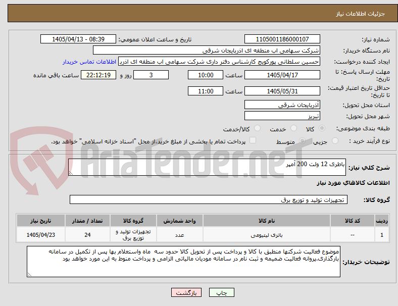Click the unit cell عدد
The height and width of the screenshot is (306, 398).
coord(179,235)
